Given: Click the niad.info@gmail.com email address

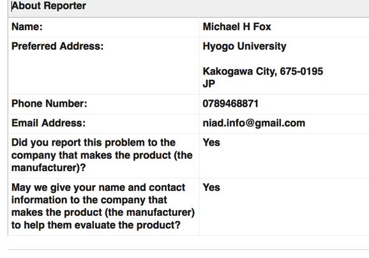Looking at the screenshot, I should click(x=254, y=123).
